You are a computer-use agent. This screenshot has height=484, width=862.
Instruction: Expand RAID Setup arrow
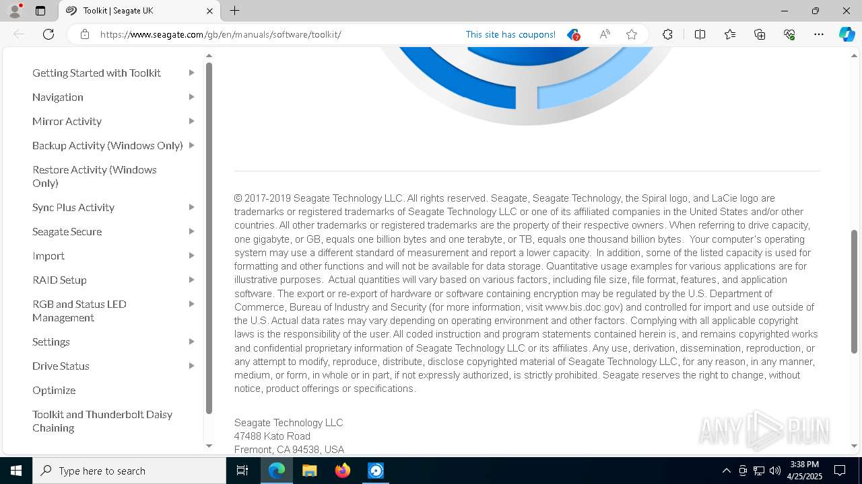coord(192,280)
